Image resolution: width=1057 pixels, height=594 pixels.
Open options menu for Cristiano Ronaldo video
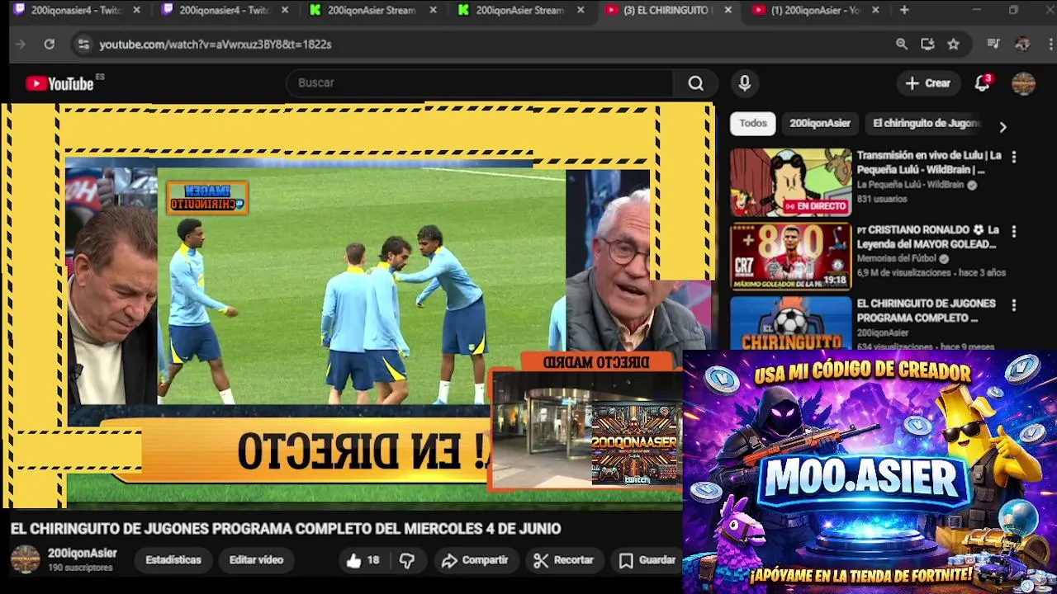click(x=1013, y=232)
